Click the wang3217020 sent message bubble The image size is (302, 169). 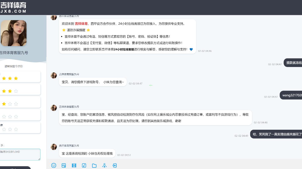[x=291, y=95]
